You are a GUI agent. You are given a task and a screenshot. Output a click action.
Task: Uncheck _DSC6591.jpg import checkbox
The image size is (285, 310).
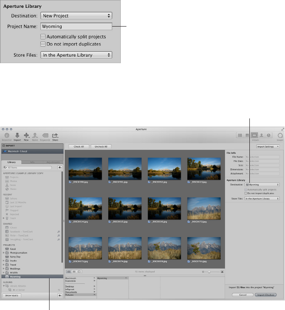point(109,182)
